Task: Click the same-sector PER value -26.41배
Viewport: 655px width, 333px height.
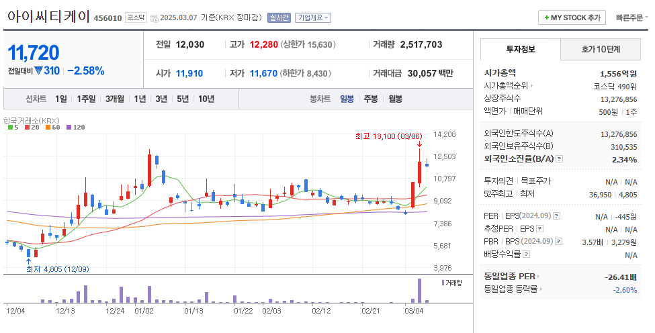Action: [x=621, y=277]
